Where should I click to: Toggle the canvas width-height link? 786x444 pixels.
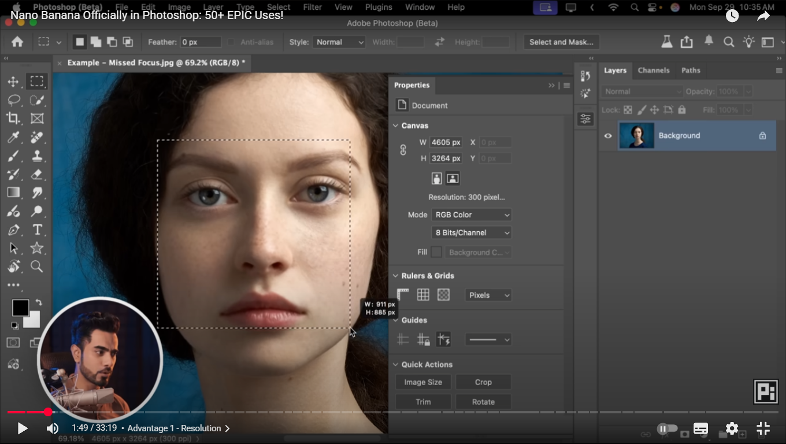tap(403, 150)
